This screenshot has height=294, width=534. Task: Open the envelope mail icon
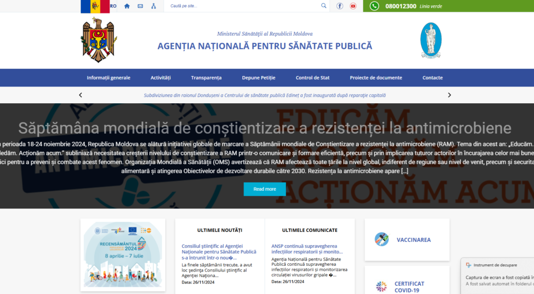(x=140, y=6)
